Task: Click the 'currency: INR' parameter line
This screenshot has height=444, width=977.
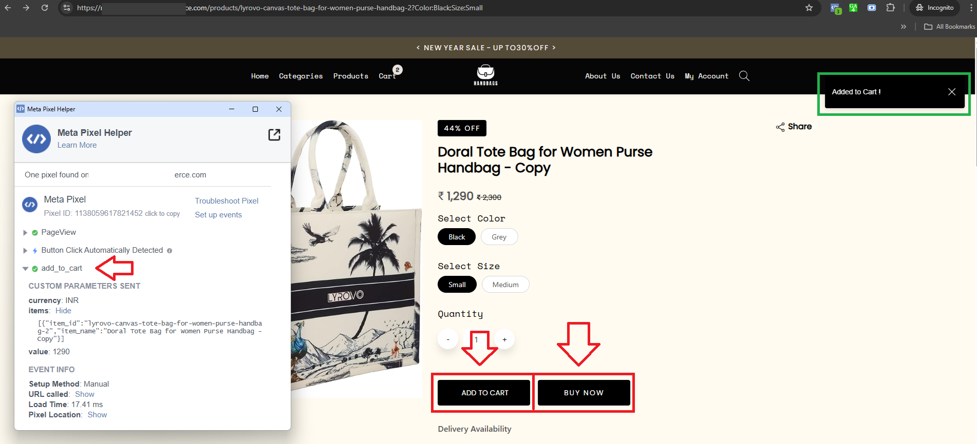Action: [x=53, y=300]
